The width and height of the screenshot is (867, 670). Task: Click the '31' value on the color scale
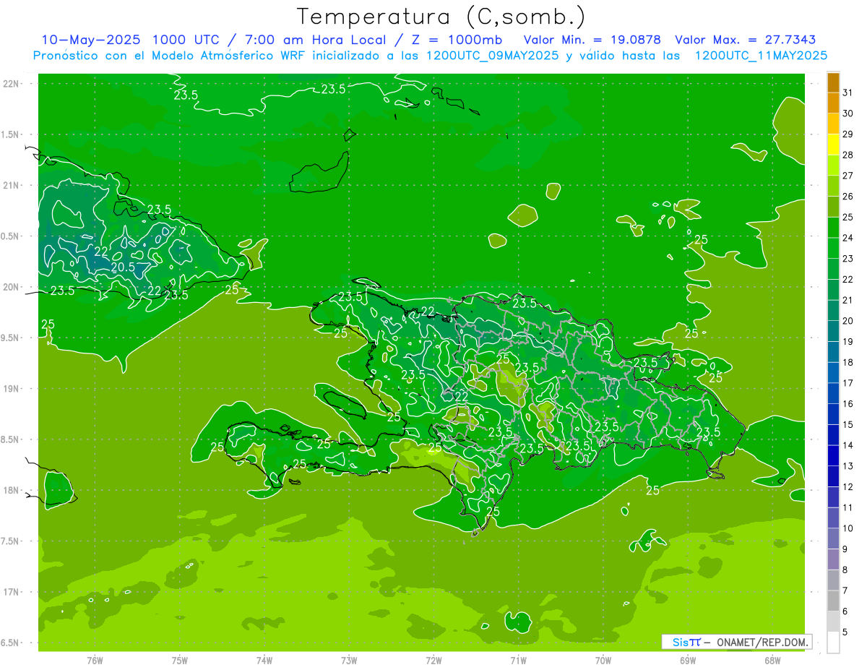(848, 93)
